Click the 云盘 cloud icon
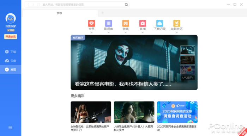The height and width of the screenshot is (136, 247). tap(7, 61)
